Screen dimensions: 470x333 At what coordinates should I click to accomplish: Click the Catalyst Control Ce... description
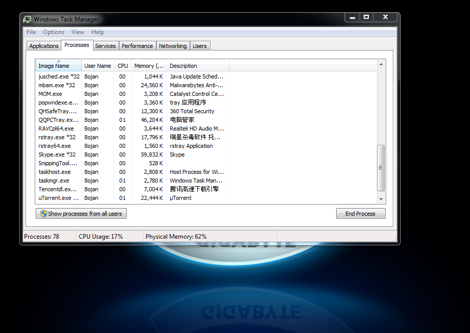pos(197,94)
